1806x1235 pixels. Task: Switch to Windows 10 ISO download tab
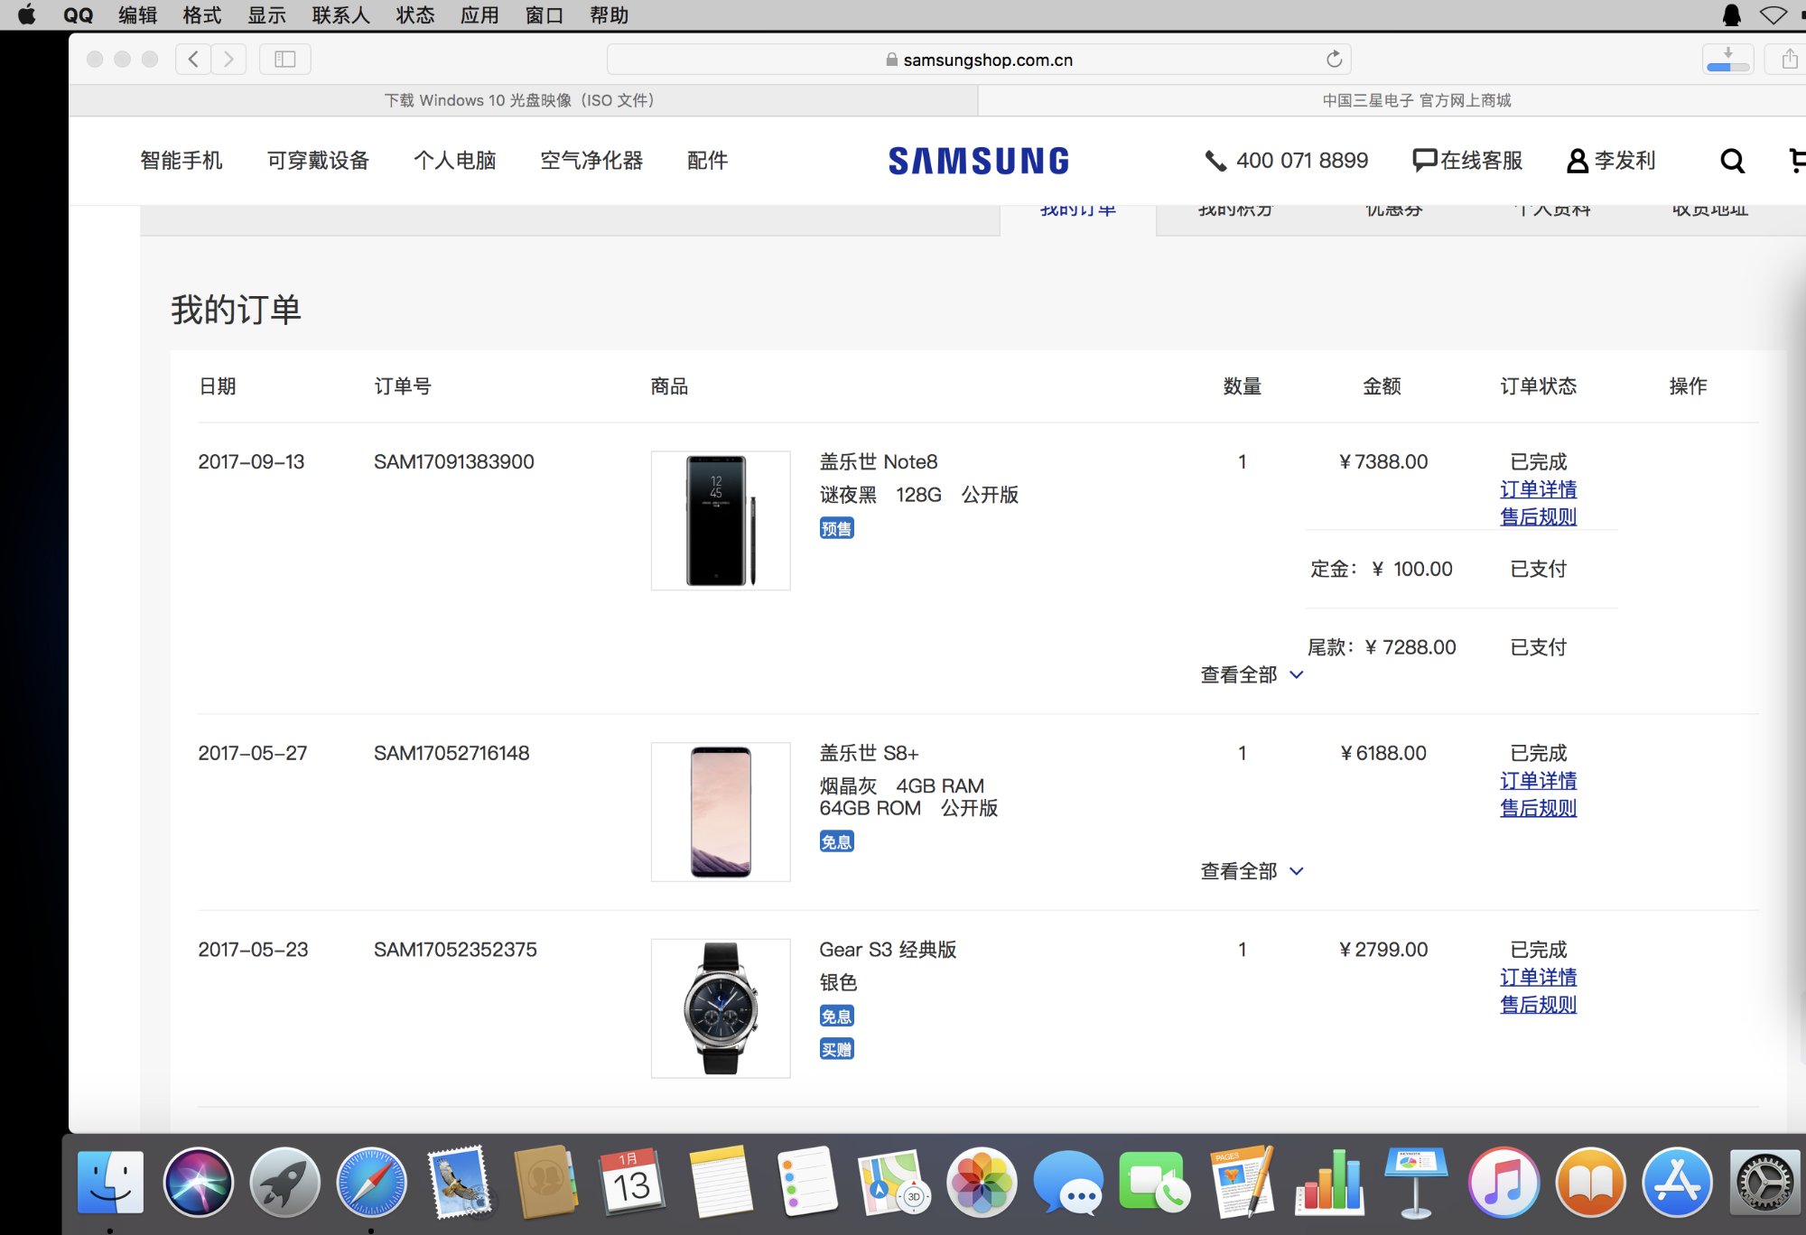coord(523,100)
